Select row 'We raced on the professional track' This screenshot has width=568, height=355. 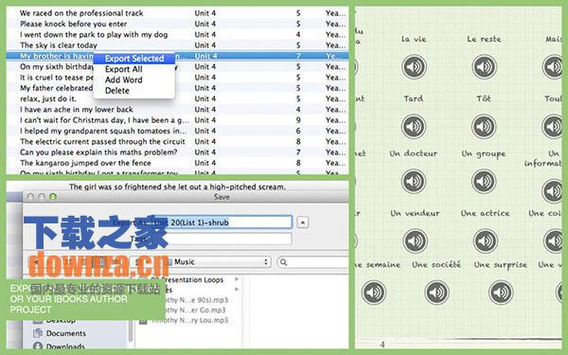point(178,13)
